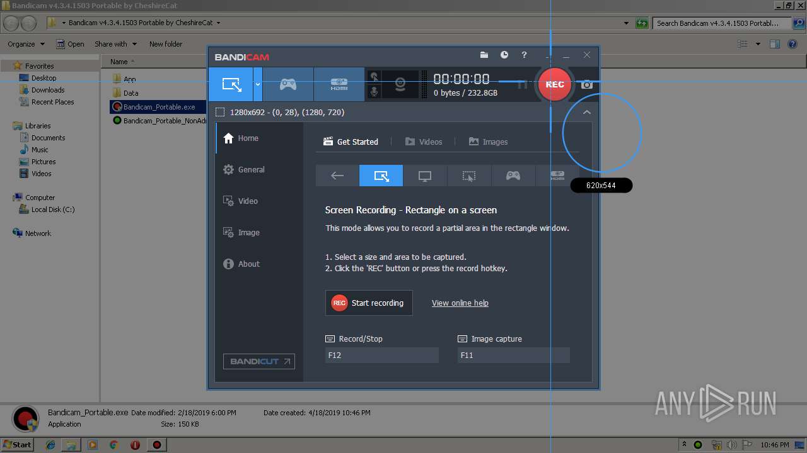Switch to the Get Started tab
The width and height of the screenshot is (807, 453).
[x=351, y=142]
